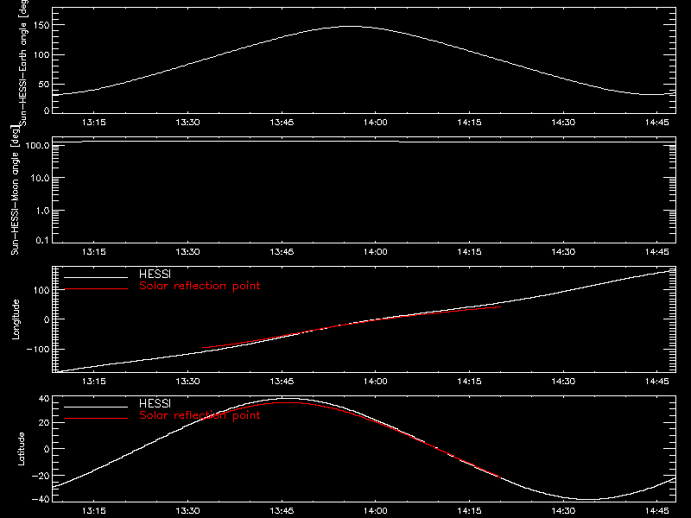Select the 1.0 tick on Moon angle plot

(42, 211)
